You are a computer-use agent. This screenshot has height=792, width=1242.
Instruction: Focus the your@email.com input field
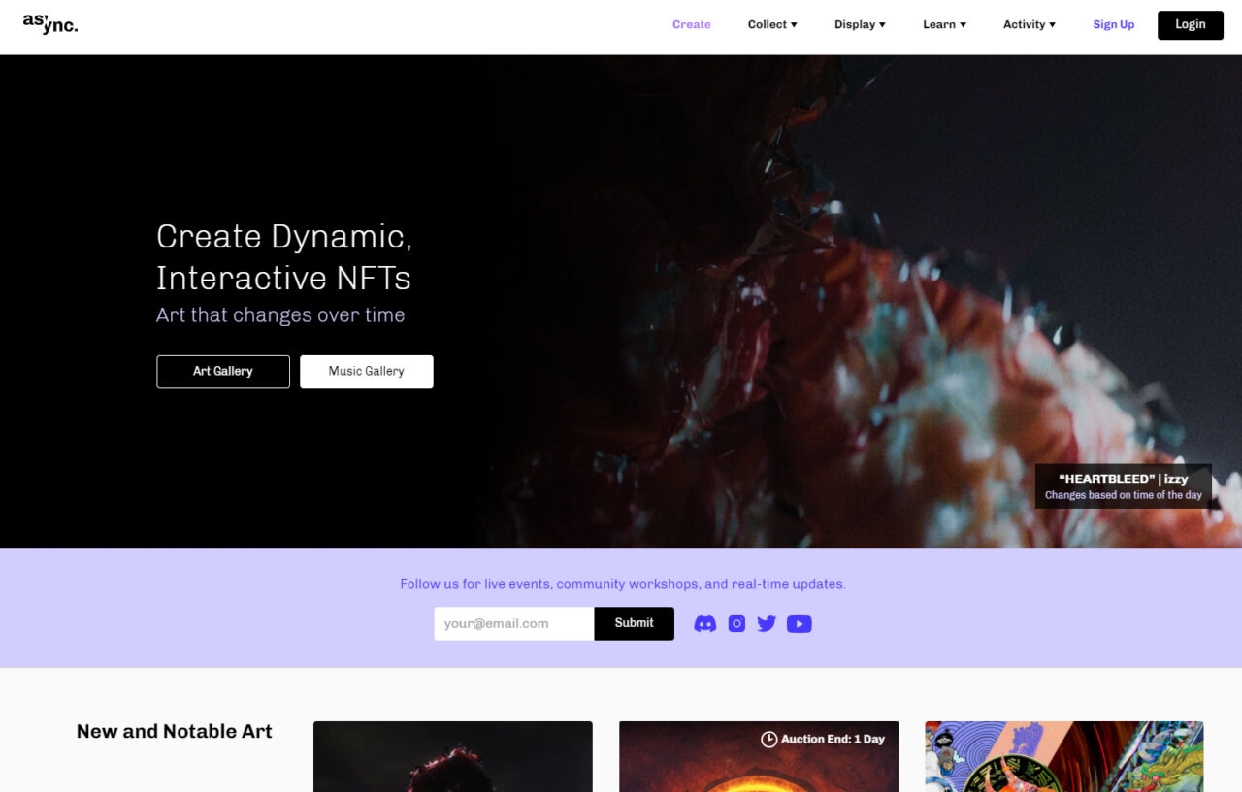513,623
